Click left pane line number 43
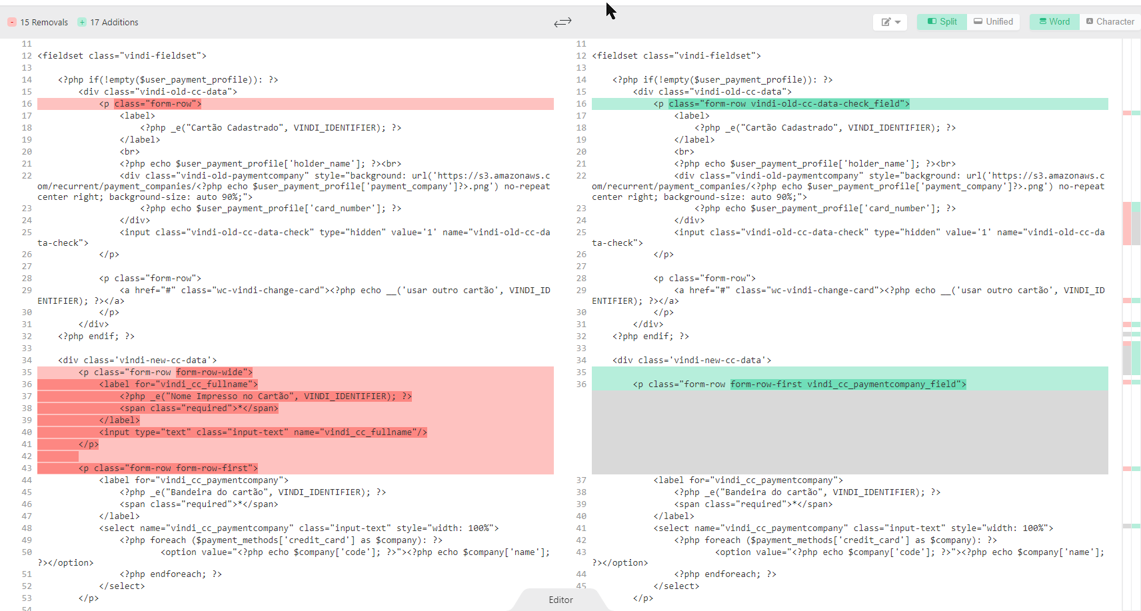The width and height of the screenshot is (1141, 611). point(27,468)
